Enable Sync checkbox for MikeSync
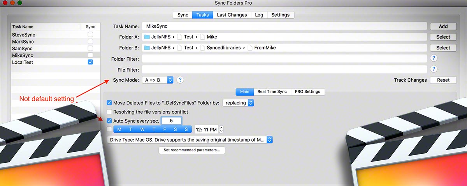Image resolution: width=467 pixels, height=186 pixels. pos(90,55)
